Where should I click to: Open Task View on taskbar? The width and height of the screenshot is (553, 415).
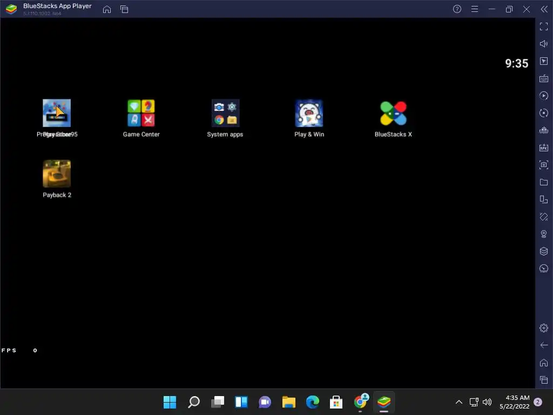coord(218,402)
